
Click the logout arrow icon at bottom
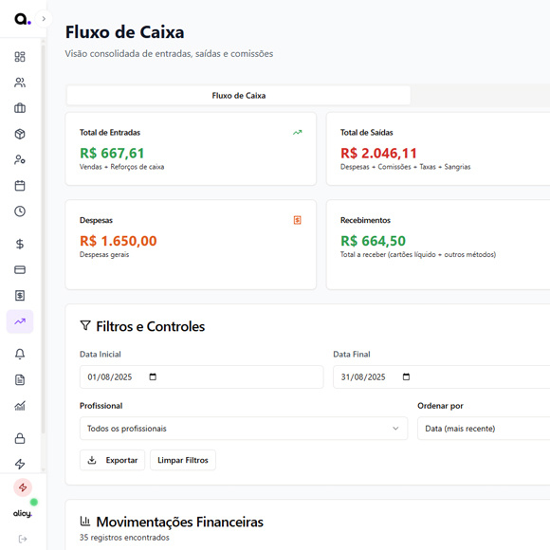(23, 539)
